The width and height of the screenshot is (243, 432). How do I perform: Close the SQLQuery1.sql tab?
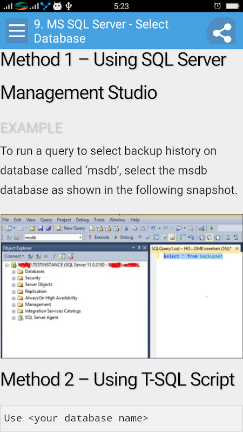237,248
